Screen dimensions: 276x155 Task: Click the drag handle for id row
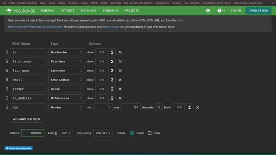[7, 52]
